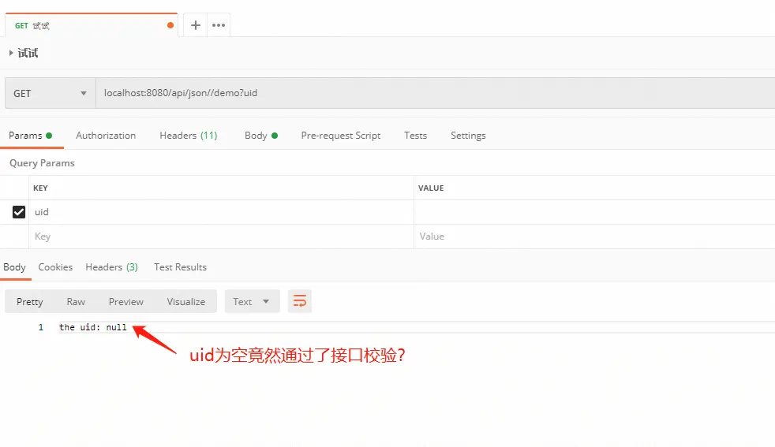Select the Raw view button

pos(76,301)
